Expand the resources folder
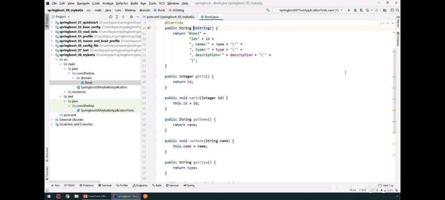The image size is (445, 200). pyautogui.click(x=64, y=92)
